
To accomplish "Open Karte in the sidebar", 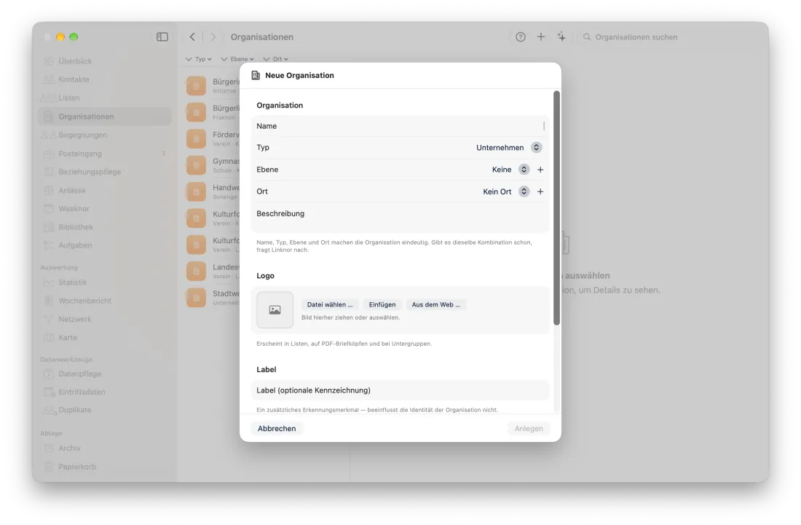I will pyautogui.click(x=105, y=338).
